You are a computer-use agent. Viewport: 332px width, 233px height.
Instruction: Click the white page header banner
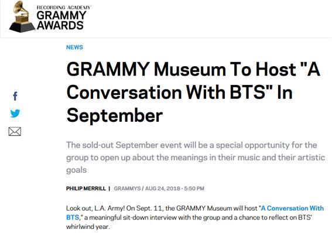(166, 19)
